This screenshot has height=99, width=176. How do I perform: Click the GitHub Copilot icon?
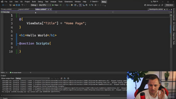point(145,5)
